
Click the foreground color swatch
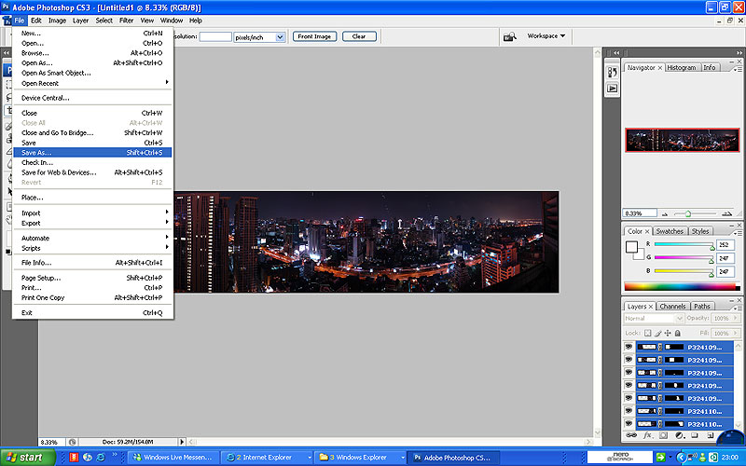(x=631, y=247)
